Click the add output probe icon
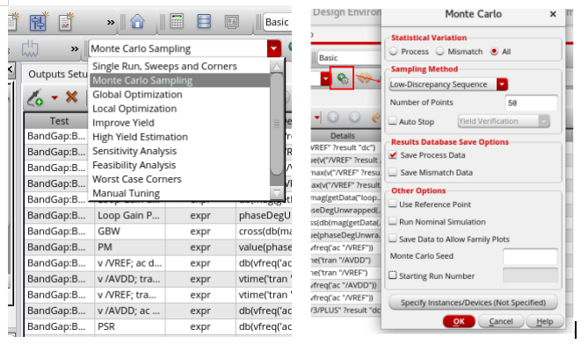This screenshot has width=588, height=351. 35,97
